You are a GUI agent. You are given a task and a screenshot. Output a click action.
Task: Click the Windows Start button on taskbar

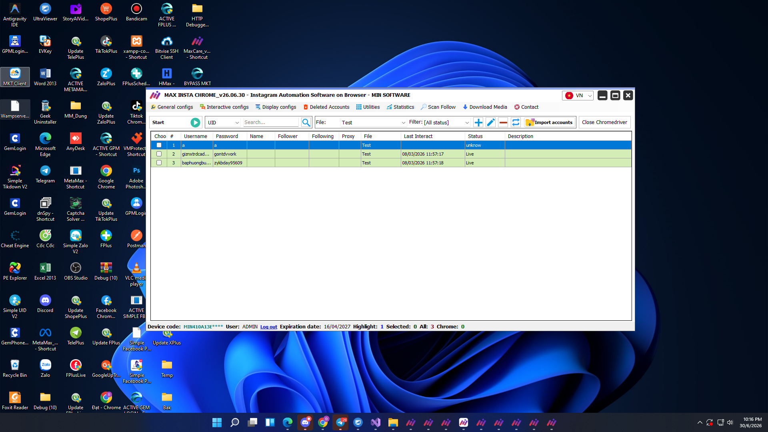click(x=217, y=422)
